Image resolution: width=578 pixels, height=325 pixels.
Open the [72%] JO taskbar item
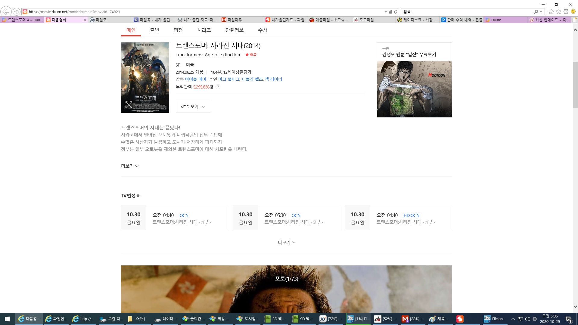[x=331, y=319]
